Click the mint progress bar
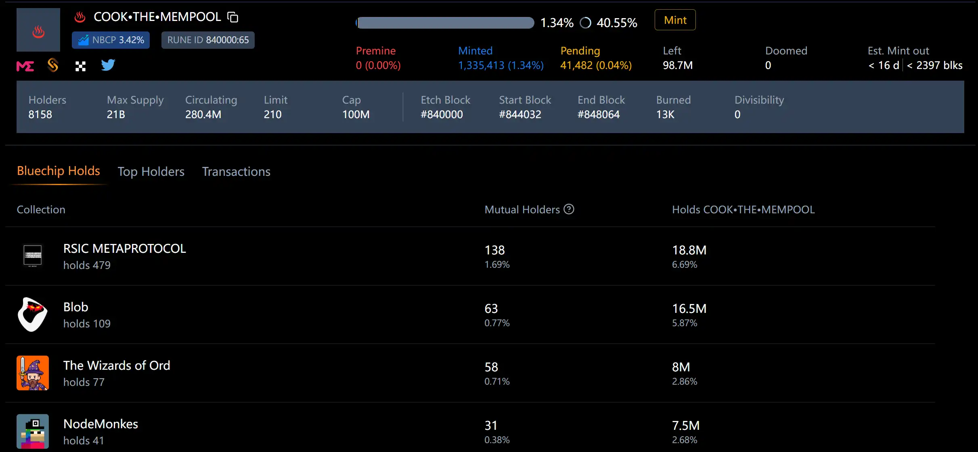The width and height of the screenshot is (978, 452). click(x=445, y=23)
